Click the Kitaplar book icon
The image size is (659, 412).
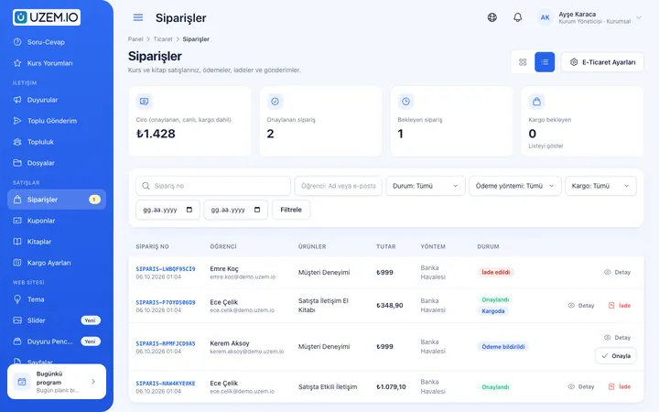point(17,242)
